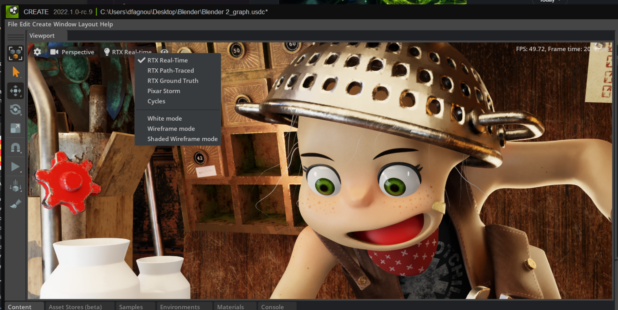Screen dimensions: 618x310
Task: Activate the Rotate tool
Action: 15,109
